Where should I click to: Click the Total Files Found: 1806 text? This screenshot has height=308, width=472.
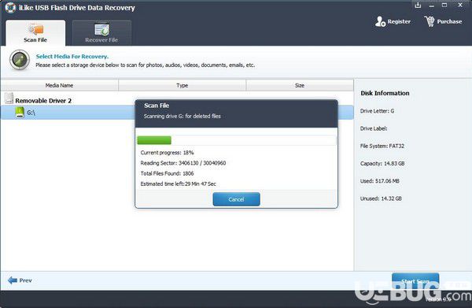tap(167, 173)
